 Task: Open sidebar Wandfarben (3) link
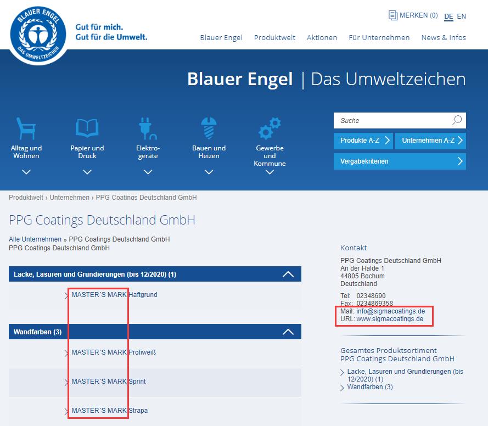click(370, 387)
